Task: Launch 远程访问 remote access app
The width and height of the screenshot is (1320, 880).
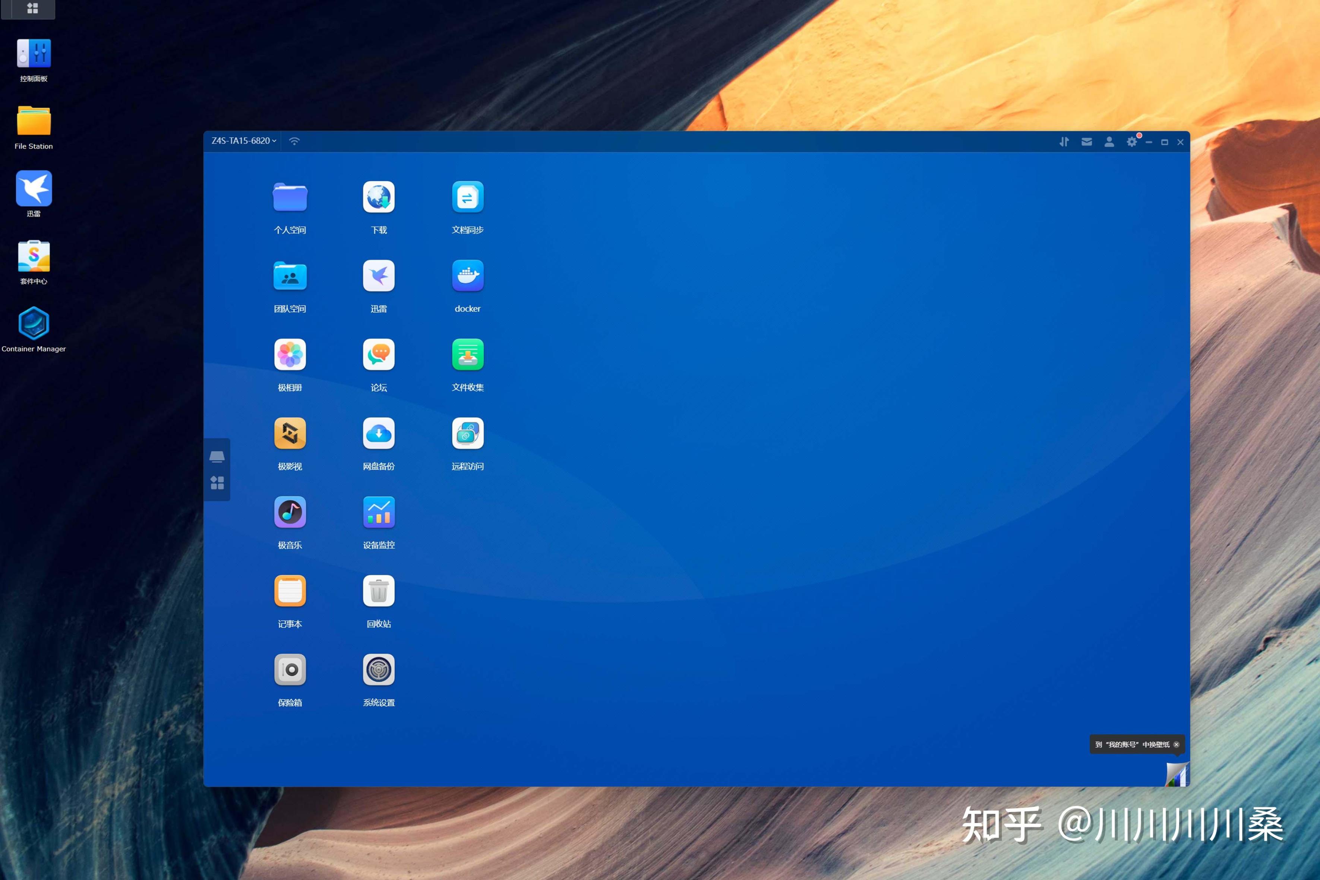Action: pos(467,433)
